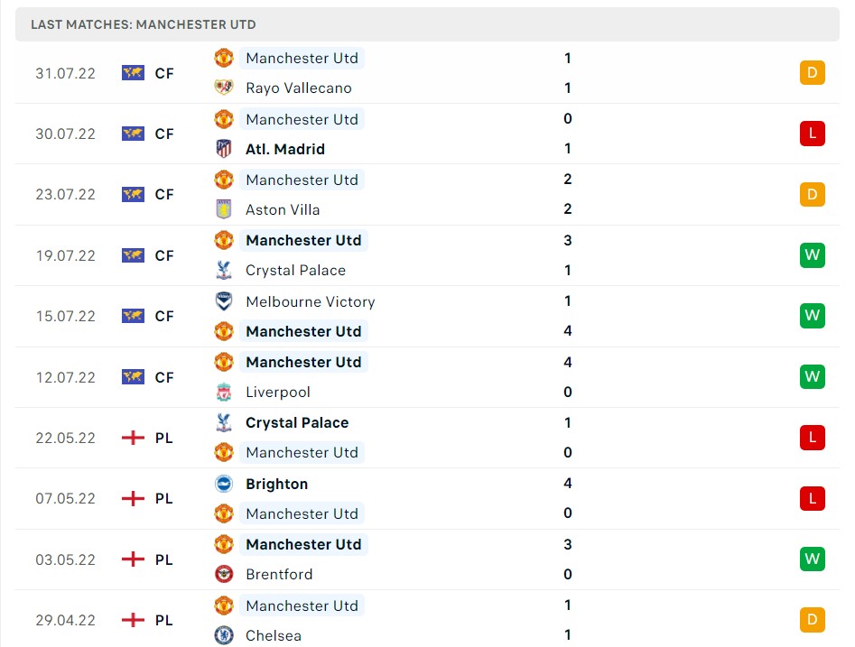This screenshot has height=647, width=855.
Task: Click the Rayo Vallecano club crest
Action: (x=223, y=88)
